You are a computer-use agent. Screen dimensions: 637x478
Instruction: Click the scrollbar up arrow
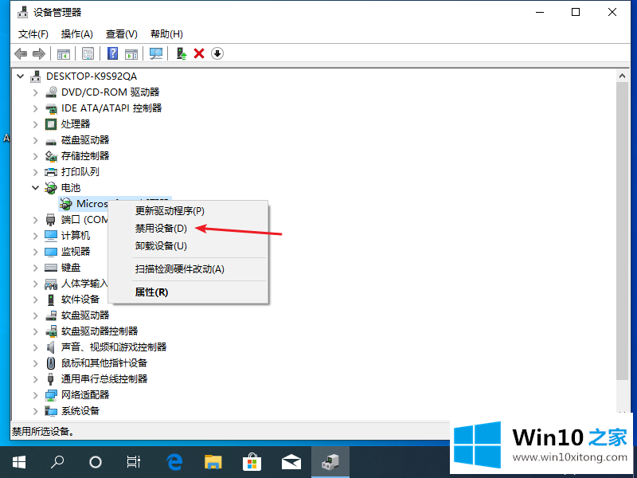(622, 76)
